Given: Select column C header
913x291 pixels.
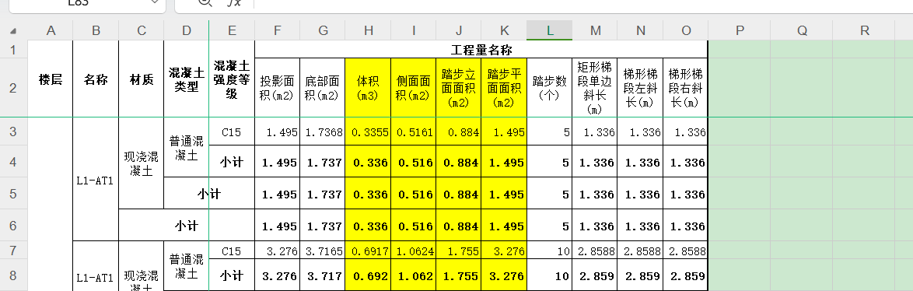Looking at the screenshot, I should 142,31.
